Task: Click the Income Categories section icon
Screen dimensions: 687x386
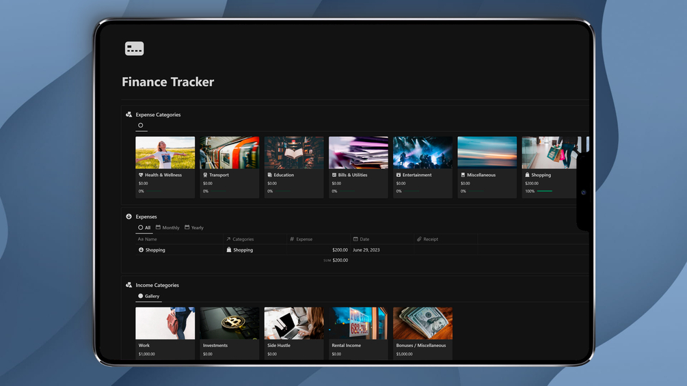Action: pos(129,285)
